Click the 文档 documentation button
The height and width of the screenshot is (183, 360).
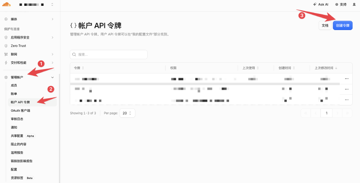pyautogui.click(x=325, y=26)
